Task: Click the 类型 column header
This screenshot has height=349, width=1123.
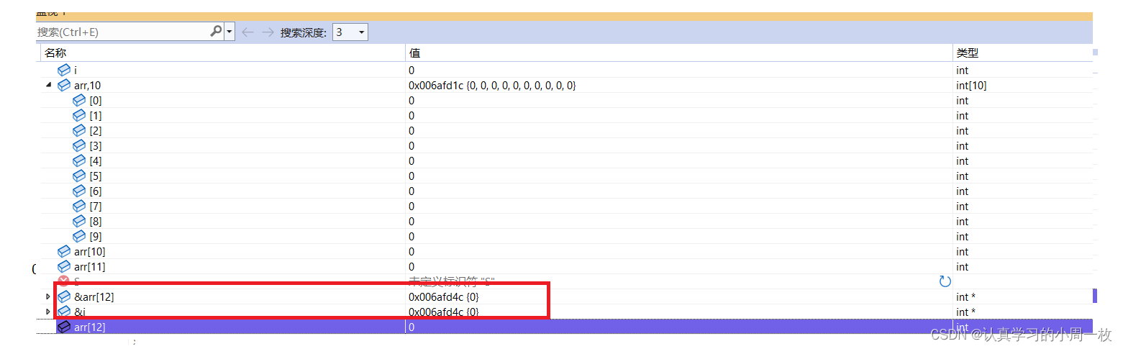Action: tap(967, 53)
